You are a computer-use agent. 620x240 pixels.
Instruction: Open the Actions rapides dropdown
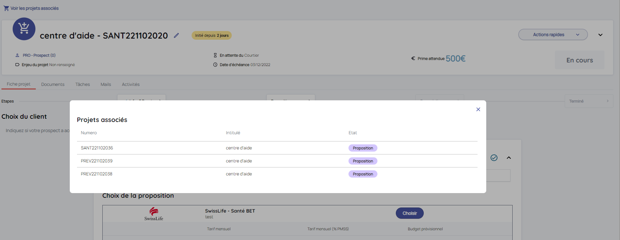click(x=552, y=35)
